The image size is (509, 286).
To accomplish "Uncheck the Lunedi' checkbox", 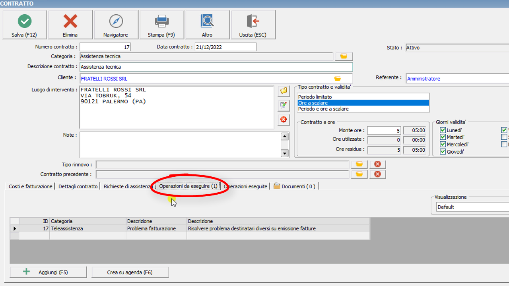I will [x=443, y=130].
